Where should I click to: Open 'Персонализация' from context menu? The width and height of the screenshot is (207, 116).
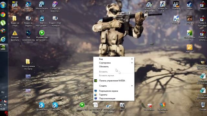click(x=114, y=99)
